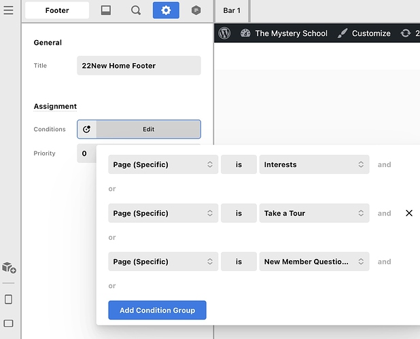420x339 pixels.
Task: Click Add Condition Group button
Action: click(157, 310)
